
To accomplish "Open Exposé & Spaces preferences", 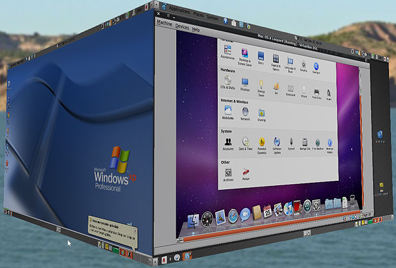I will pos(276,62).
